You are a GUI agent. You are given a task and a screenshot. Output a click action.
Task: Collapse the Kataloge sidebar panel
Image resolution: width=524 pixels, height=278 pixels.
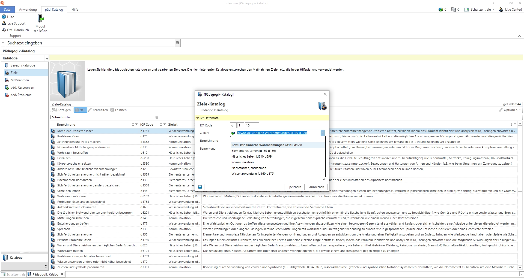[47, 59]
